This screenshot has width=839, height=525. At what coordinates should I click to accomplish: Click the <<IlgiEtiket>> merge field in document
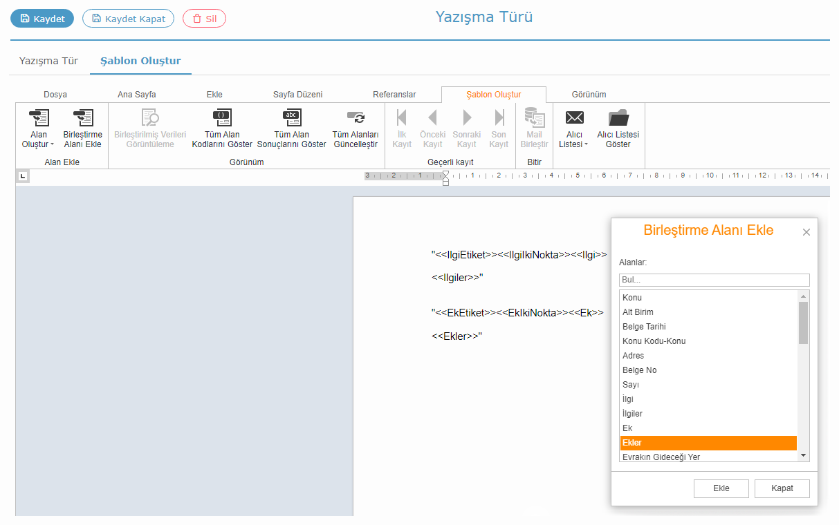(x=468, y=255)
